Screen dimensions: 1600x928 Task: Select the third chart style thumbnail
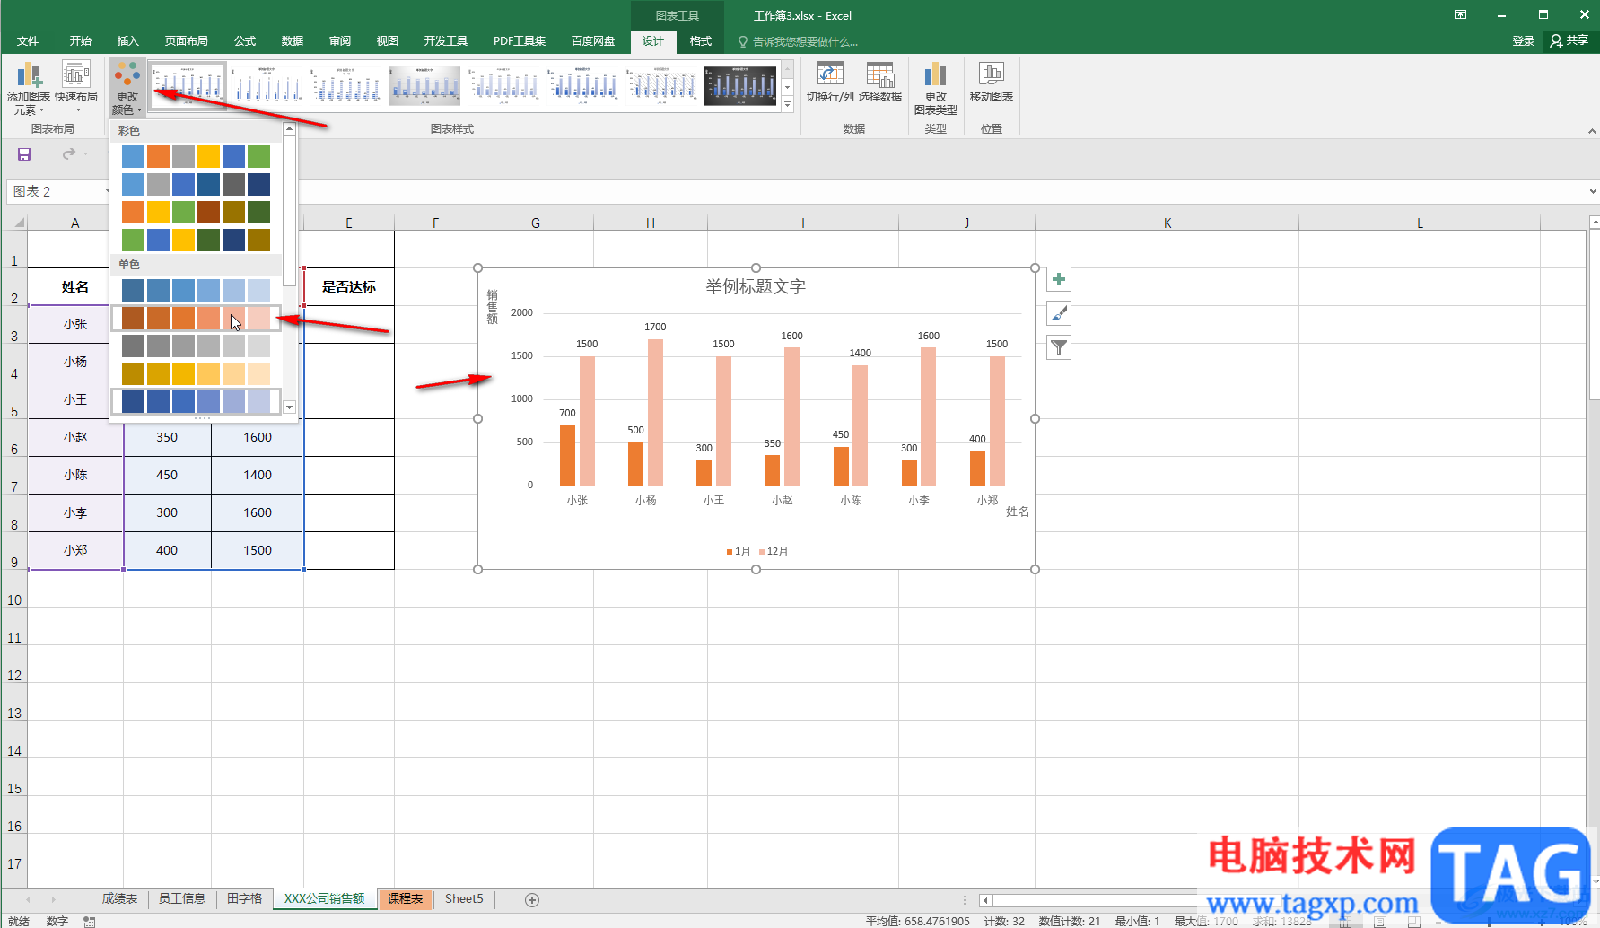point(346,84)
